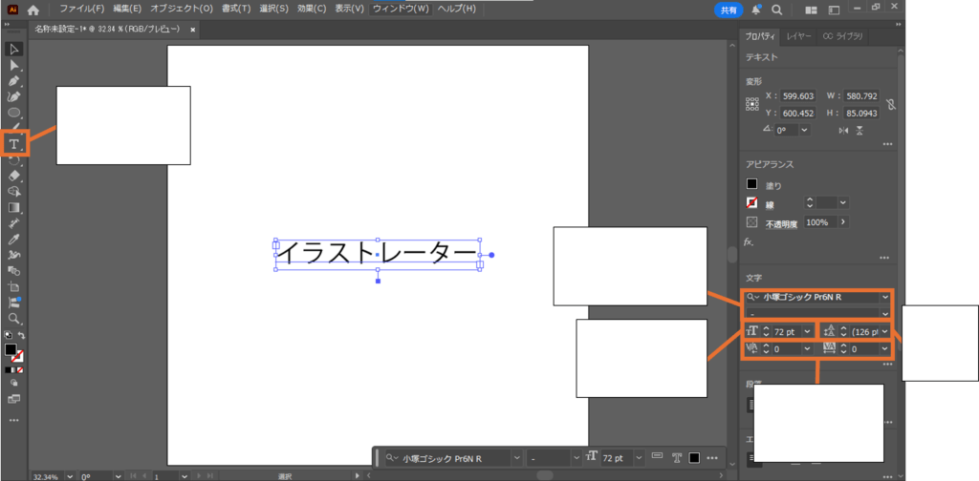Open the ウィンドウ(W) menu
This screenshot has width=979, height=481.
(x=401, y=9)
